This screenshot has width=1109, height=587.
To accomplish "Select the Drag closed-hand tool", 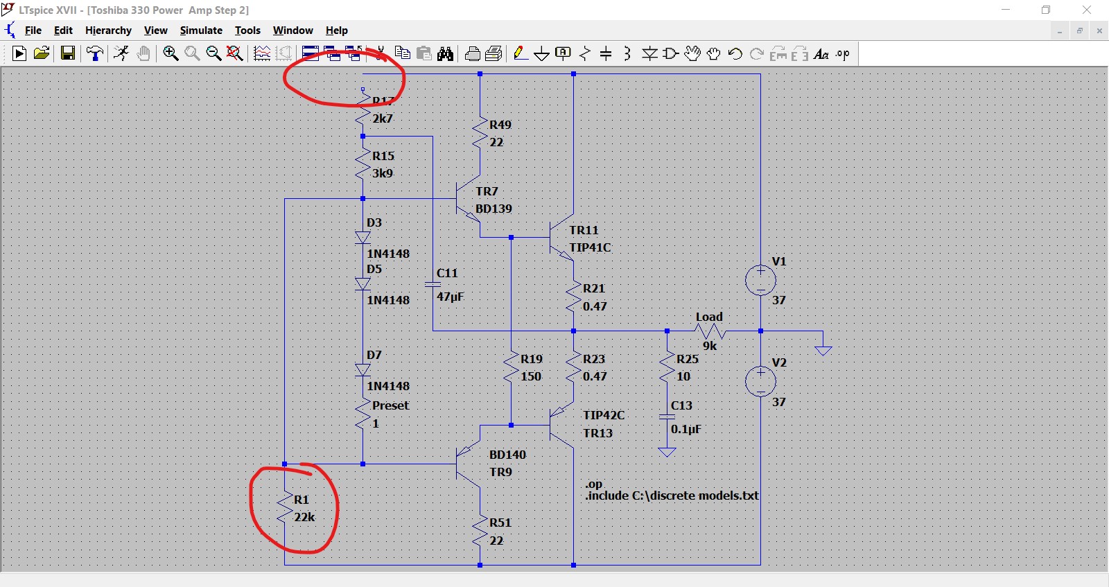I will click(x=714, y=53).
